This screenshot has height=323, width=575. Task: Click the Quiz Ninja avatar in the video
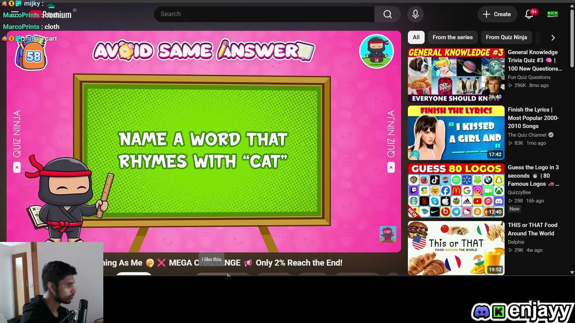coord(376,51)
